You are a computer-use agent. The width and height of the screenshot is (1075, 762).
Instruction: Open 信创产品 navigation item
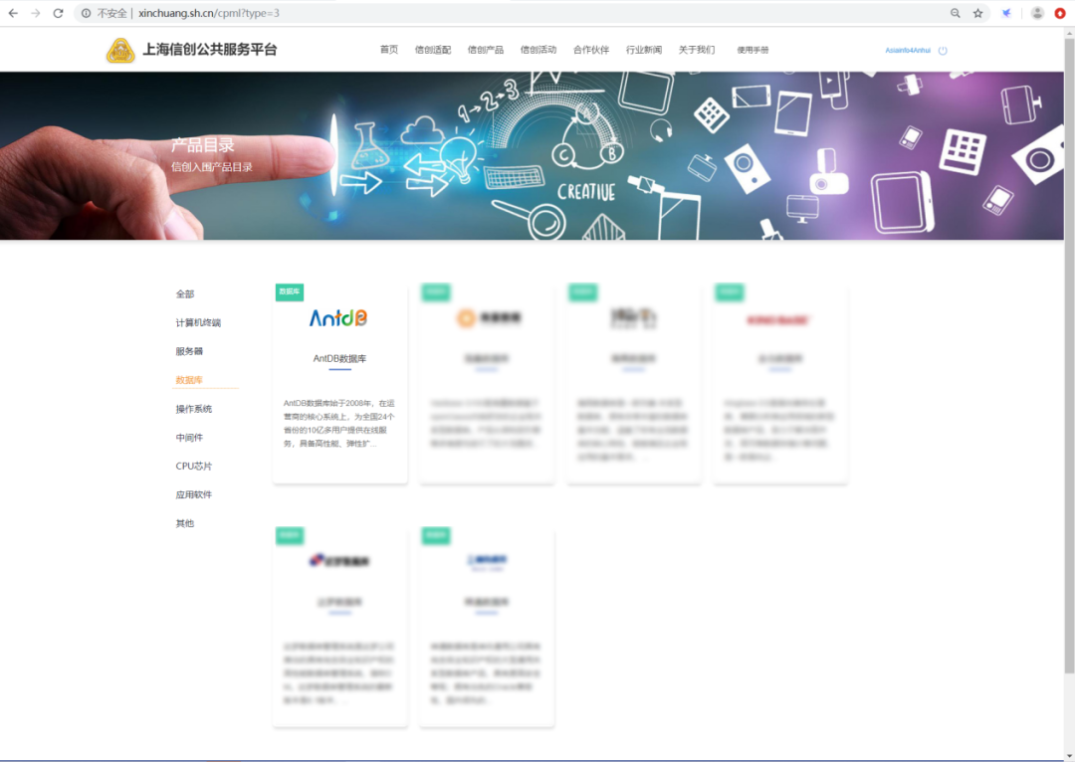click(486, 50)
